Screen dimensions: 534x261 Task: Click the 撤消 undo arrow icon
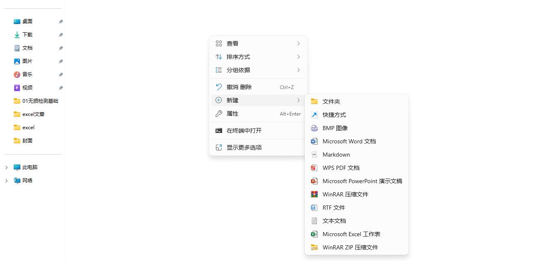pos(219,87)
